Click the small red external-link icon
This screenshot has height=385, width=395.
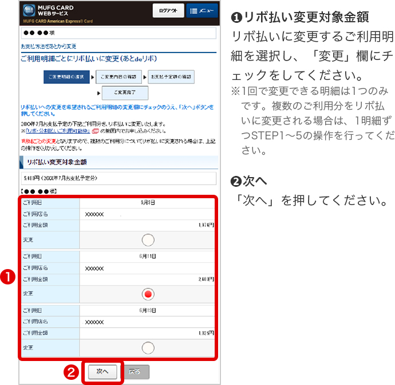click(x=95, y=131)
